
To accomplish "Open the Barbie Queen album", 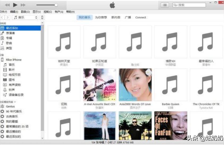I will pyautogui.click(x=171, y=85).
